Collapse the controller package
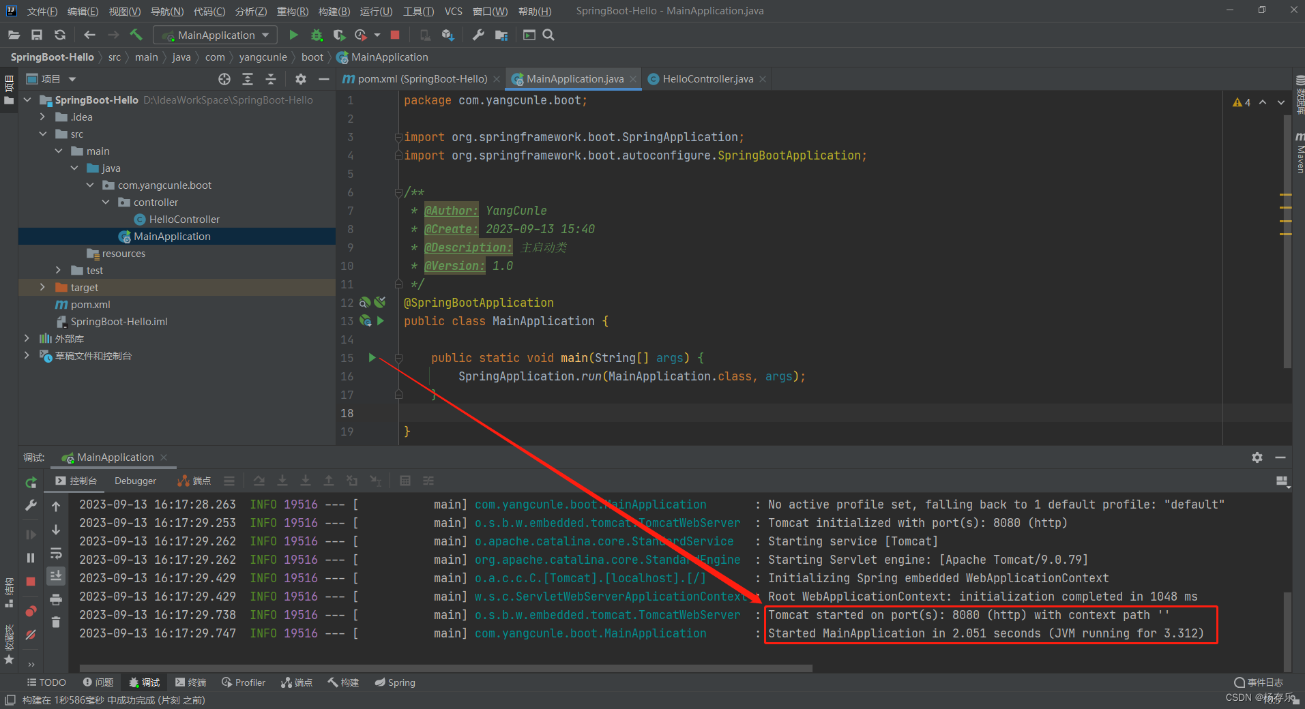 106,202
